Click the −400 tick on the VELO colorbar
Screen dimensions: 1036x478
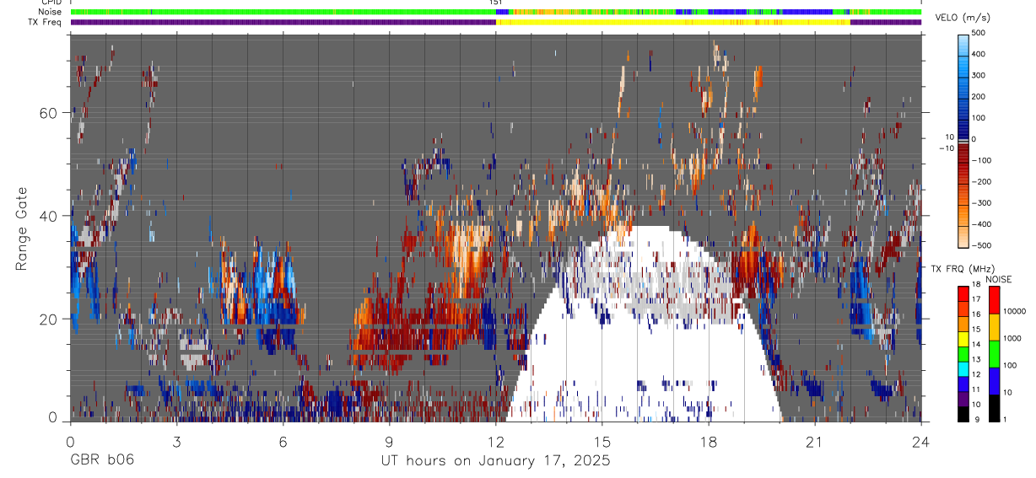pos(982,224)
